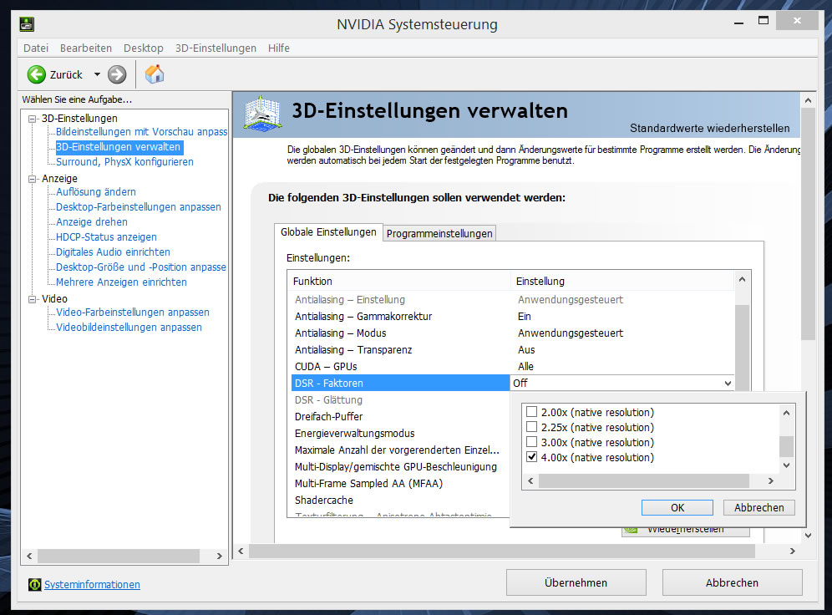Screen dimensions: 832x615
Task: Click the 3D-Einstellungen verwalten header icon
Action: pos(262,113)
